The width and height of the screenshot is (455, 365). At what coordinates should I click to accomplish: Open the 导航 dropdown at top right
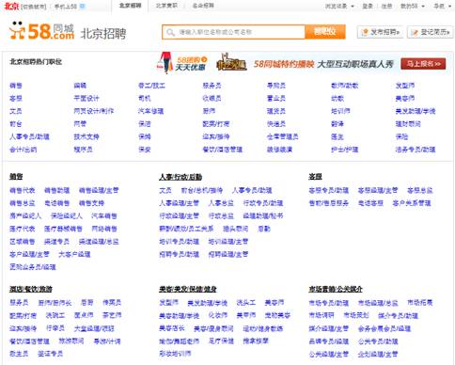[x=442, y=6]
